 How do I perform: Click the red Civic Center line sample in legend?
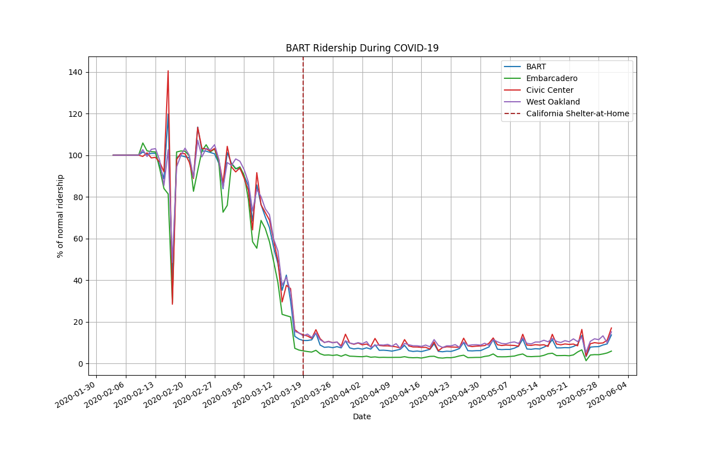pyautogui.click(x=513, y=90)
